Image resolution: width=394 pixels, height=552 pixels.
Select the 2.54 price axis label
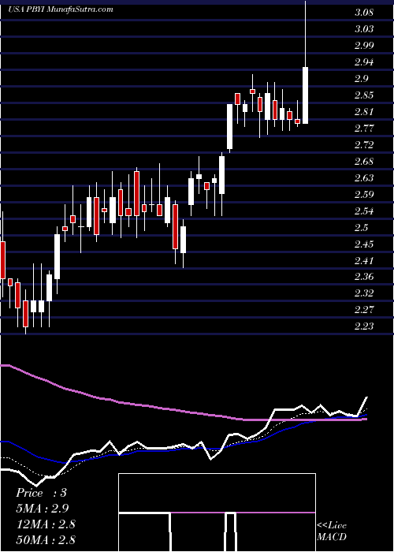[x=364, y=211]
